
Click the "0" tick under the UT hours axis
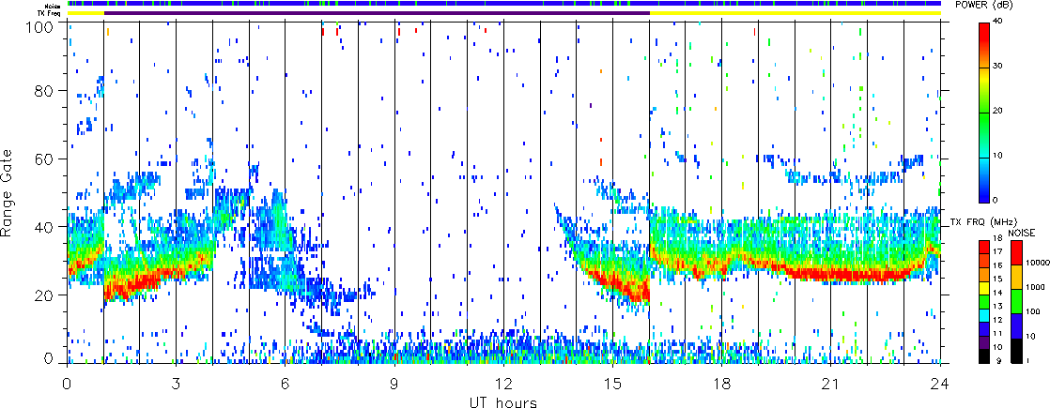point(67,384)
